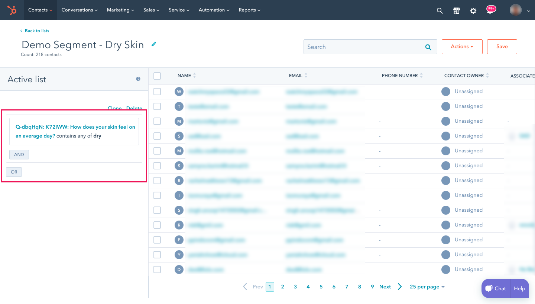Go to previous page with left chevron
The height and width of the screenshot is (304, 535).
[245, 287]
